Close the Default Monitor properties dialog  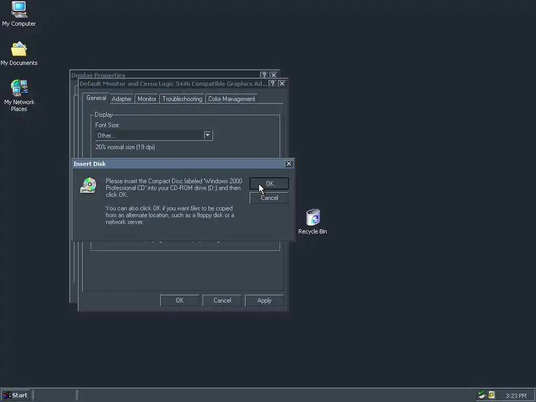(282, 84)
